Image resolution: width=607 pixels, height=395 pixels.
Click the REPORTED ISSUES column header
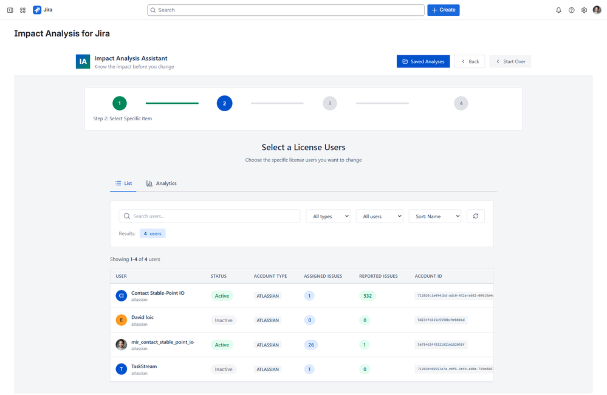pyautogui.click(x=378, y=276)
